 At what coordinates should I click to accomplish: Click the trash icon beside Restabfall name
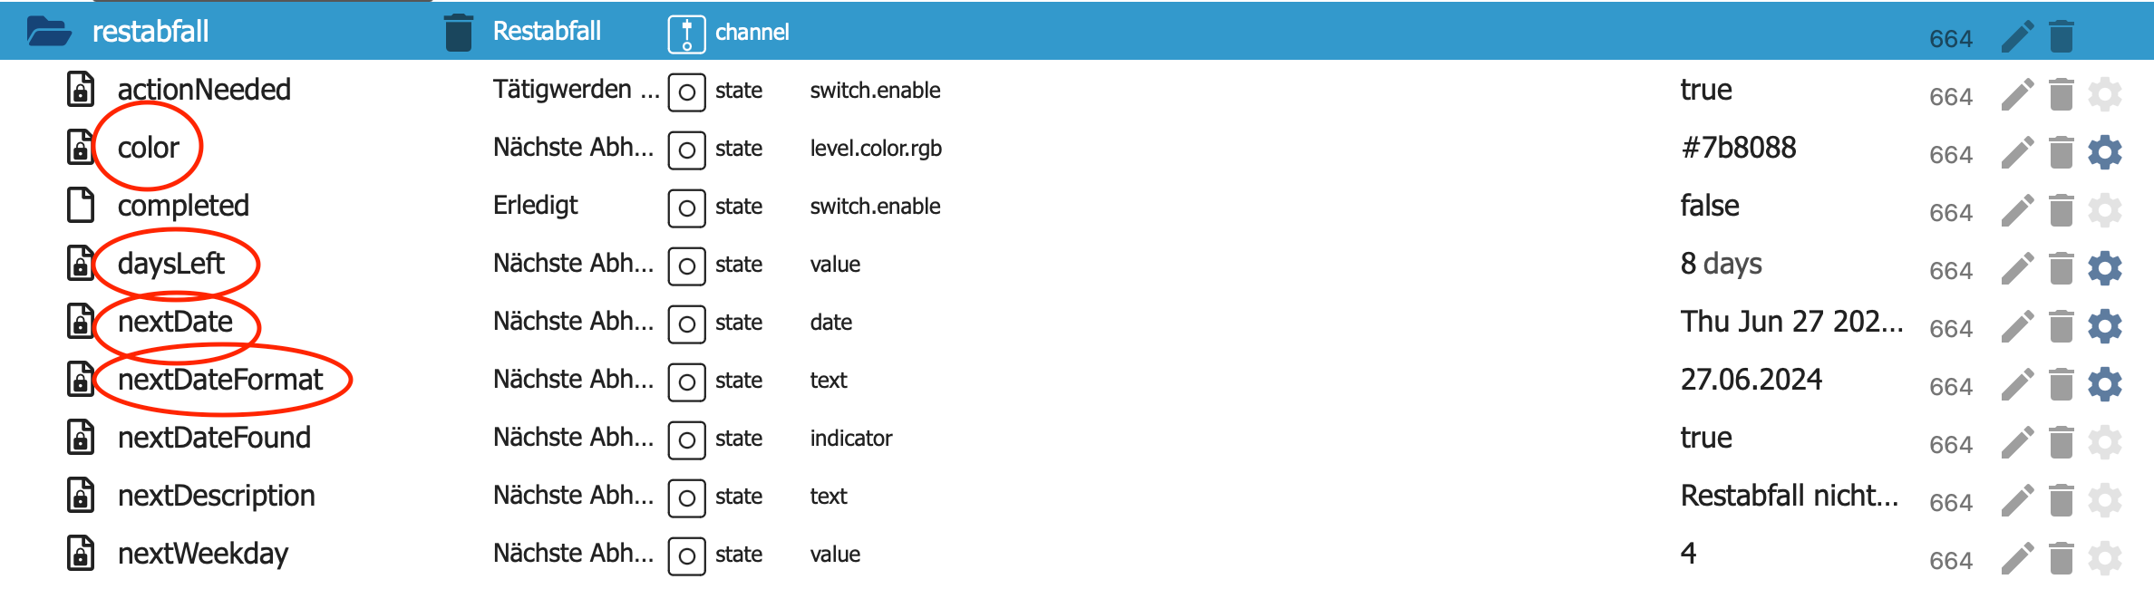coord(459,33)
